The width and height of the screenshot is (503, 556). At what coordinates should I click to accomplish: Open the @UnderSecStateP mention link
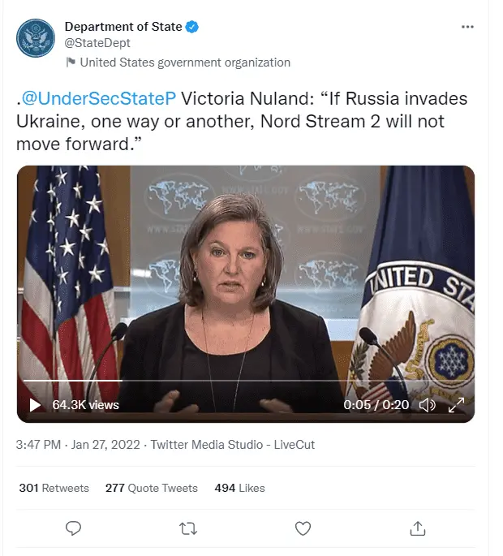97,99
